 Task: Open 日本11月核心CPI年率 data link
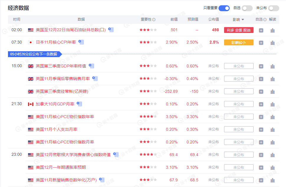point(56,42)
